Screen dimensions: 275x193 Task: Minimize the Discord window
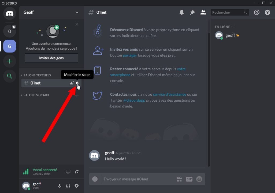pos(256,3)
